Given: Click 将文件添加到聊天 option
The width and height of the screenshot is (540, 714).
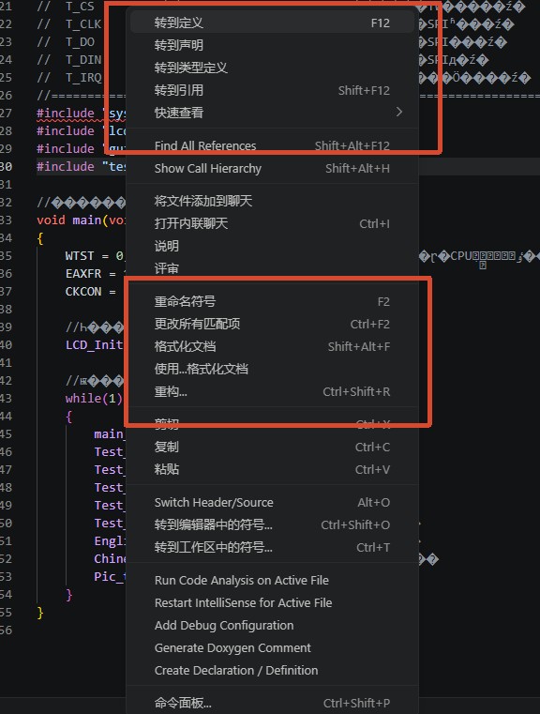Looking at the screenshot, I should [x=272, y=201].
